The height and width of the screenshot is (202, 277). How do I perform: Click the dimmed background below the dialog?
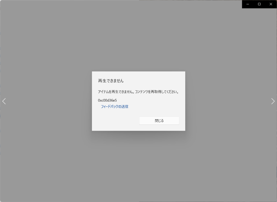pos(138,166)
